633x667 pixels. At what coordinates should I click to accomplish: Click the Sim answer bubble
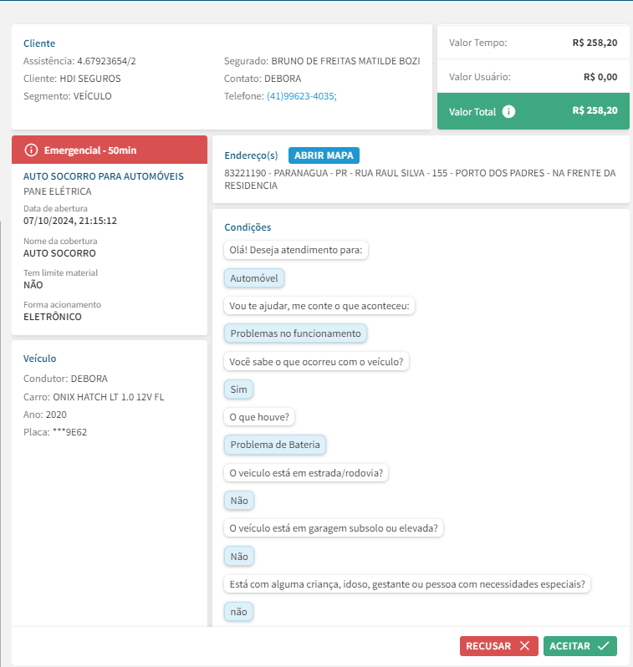[239, 389]
